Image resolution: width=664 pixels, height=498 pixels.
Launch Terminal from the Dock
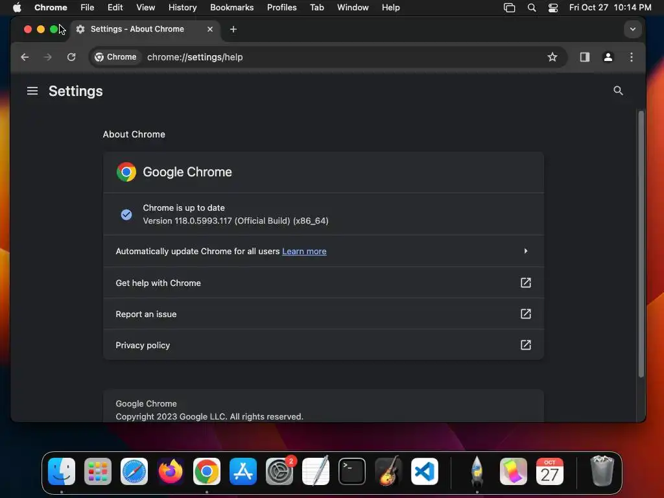(352, 471)
